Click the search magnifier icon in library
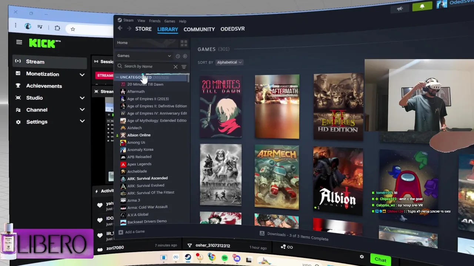This screenshot has width=474, height=266. pyautogui.click(x=120, y=66)
